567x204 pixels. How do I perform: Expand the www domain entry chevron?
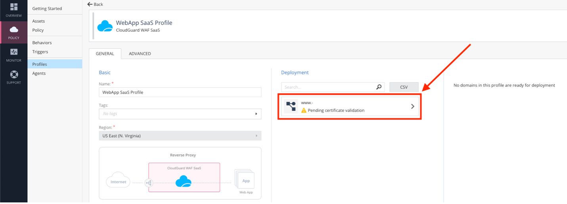(x=412, y=106)
